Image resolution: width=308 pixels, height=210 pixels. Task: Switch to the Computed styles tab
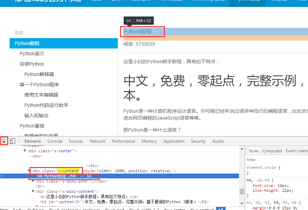click(272, 151)
